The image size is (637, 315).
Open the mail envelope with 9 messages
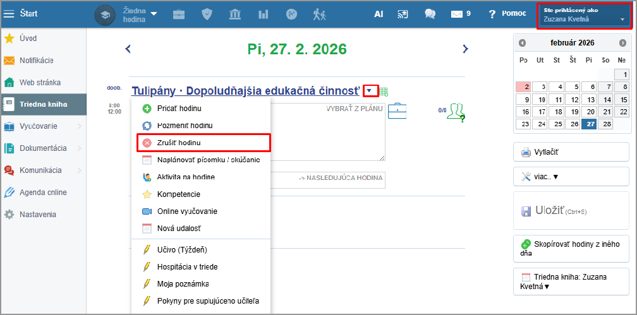tap(461, 14)
